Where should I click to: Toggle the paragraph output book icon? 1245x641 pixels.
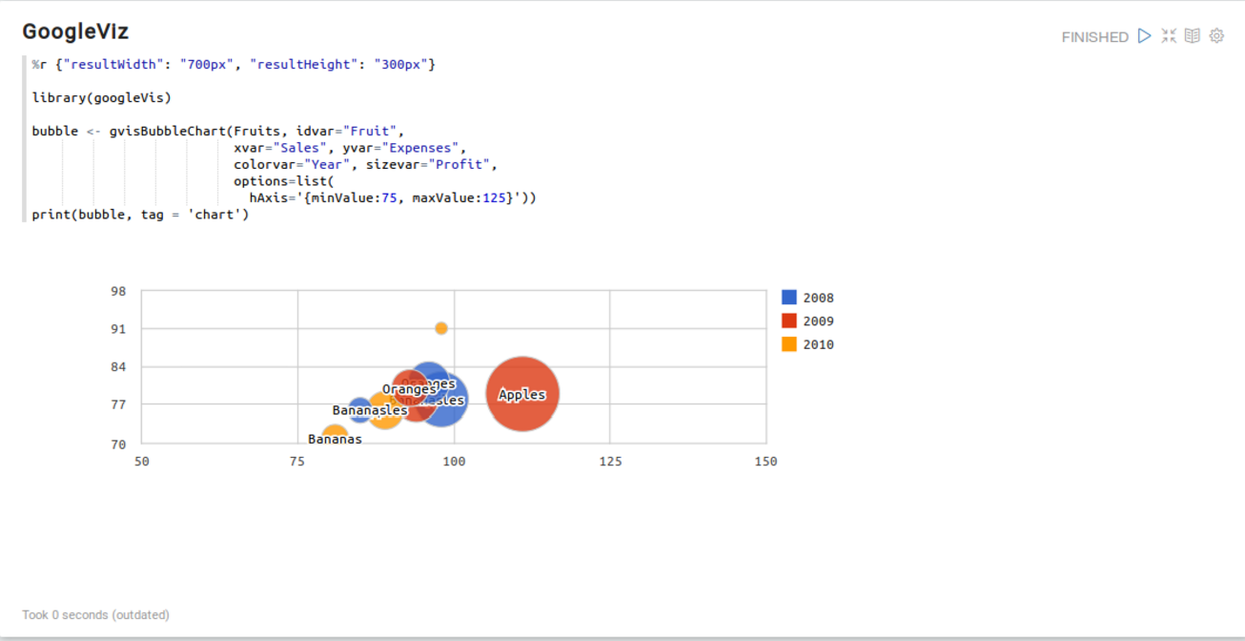(x=1193, y=36)
